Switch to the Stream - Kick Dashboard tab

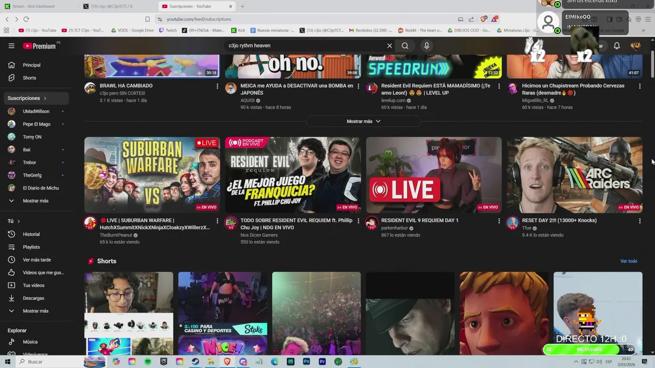pyautogui.click(x=38, y=6)
